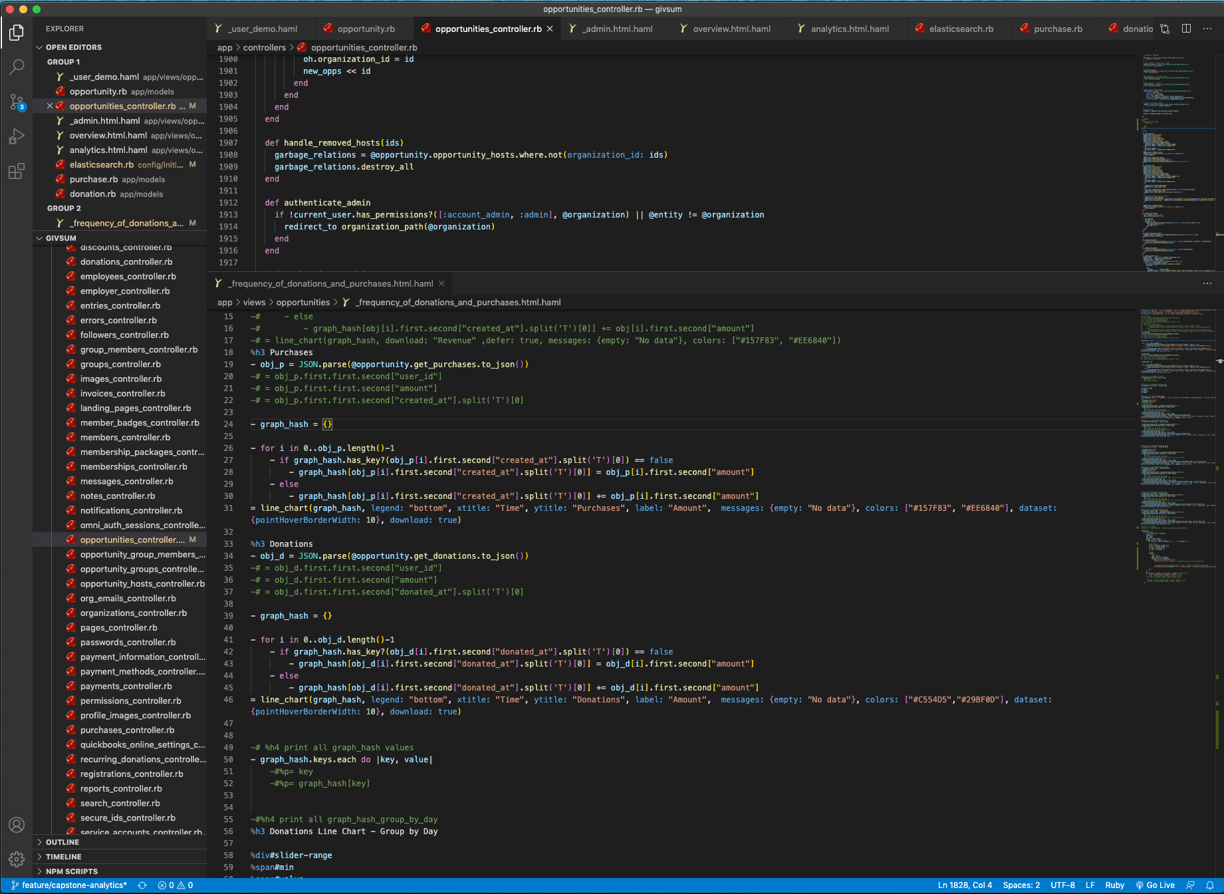Open Source Control view with 3 changes
Image resolution: width=1224 pixels, height=894 pixels.
[x=17, y=102]
